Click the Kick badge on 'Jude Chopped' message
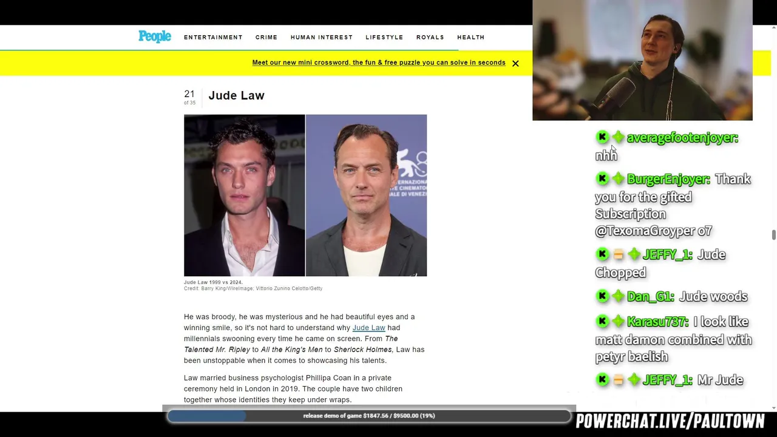 pyautogui.click(x=602, y=254)
